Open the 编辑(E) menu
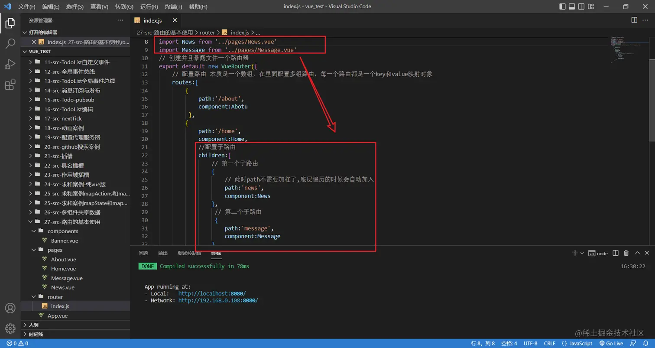This screenshot has height=348, width=655. [51, 7]
